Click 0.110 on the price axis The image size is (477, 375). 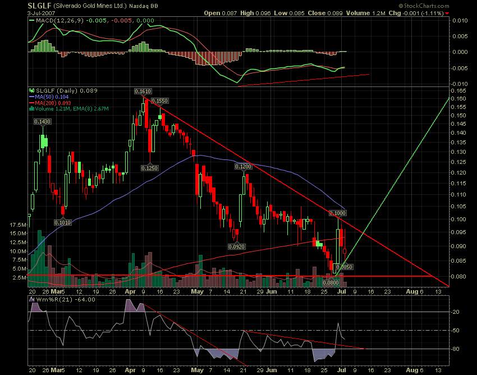pos(459,194)
